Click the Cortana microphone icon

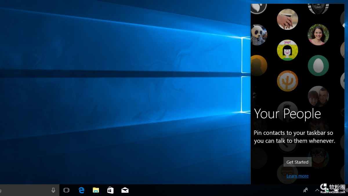pos(53,190)
